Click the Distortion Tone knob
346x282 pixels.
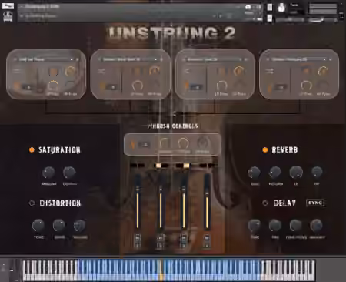pyautogui.click(x=38, y=226)
